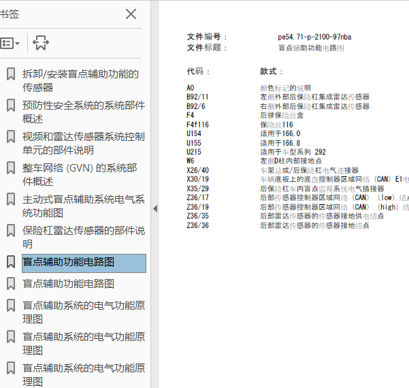Click document title value 盲点辅助功能电路图 in the page
The image size is (409, 388).
click(x=311, y=48)
